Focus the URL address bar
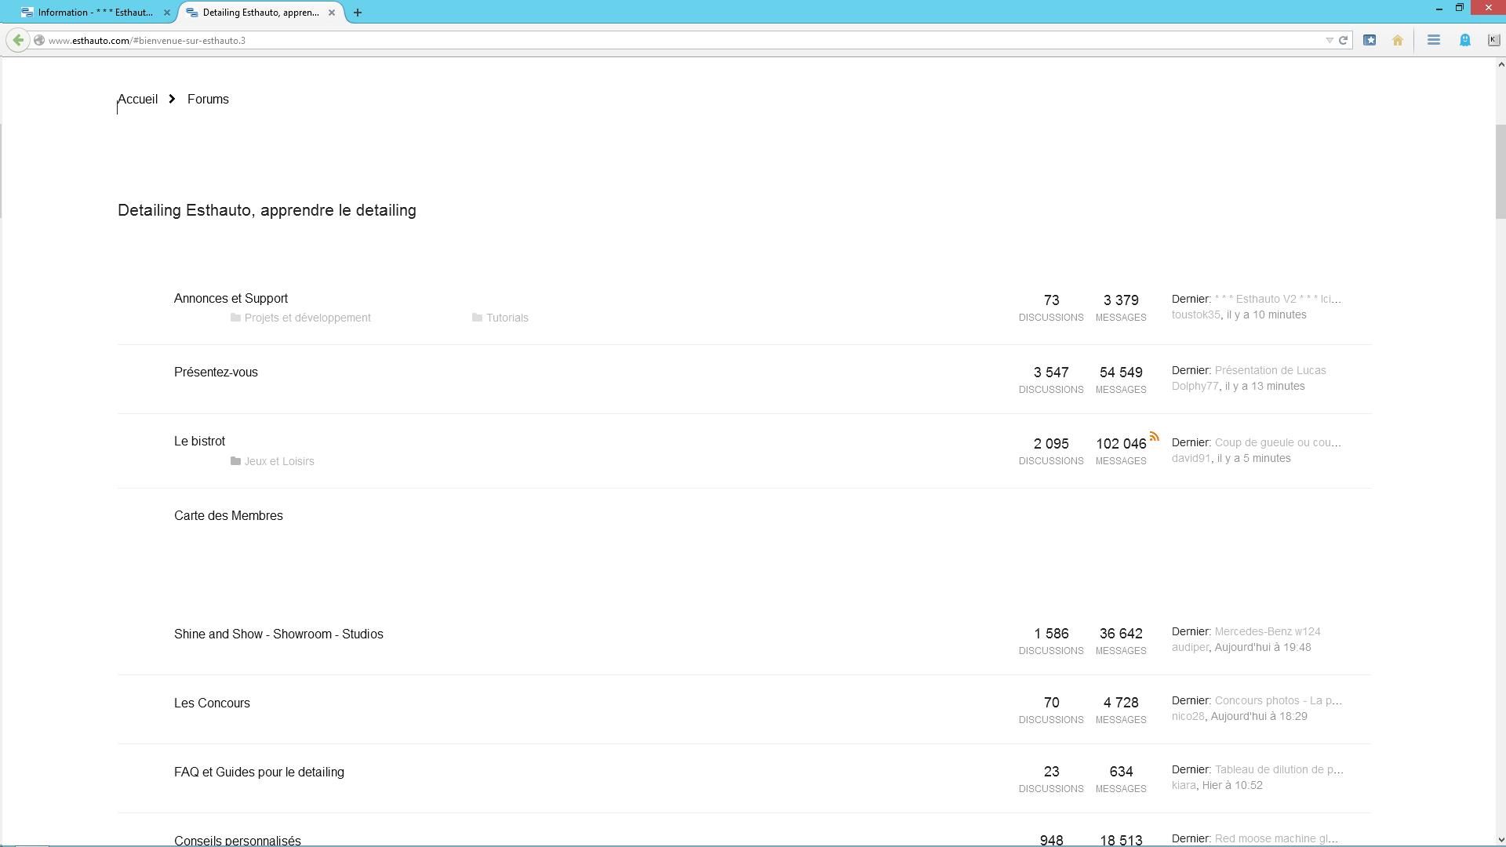This screenshot has height=847, width=1506. 682,40
